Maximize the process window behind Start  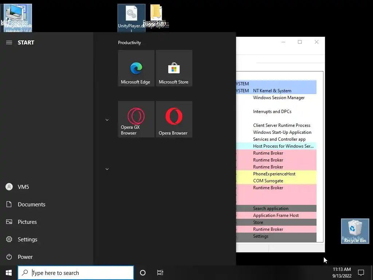tap(300, 42)
